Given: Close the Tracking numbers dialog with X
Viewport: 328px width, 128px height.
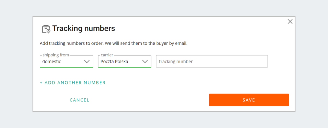Looking at the screenshot, I should tap(290, 22).
